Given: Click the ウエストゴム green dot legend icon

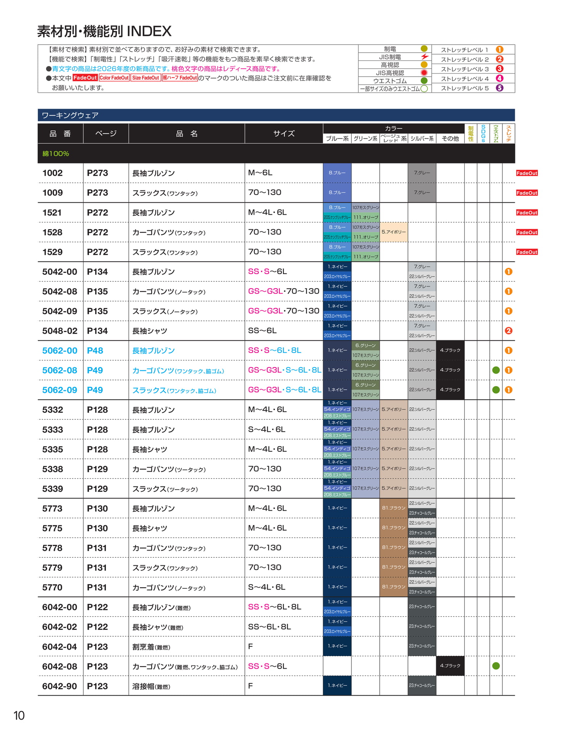Looking at the screenshot, I should [424, 81].
